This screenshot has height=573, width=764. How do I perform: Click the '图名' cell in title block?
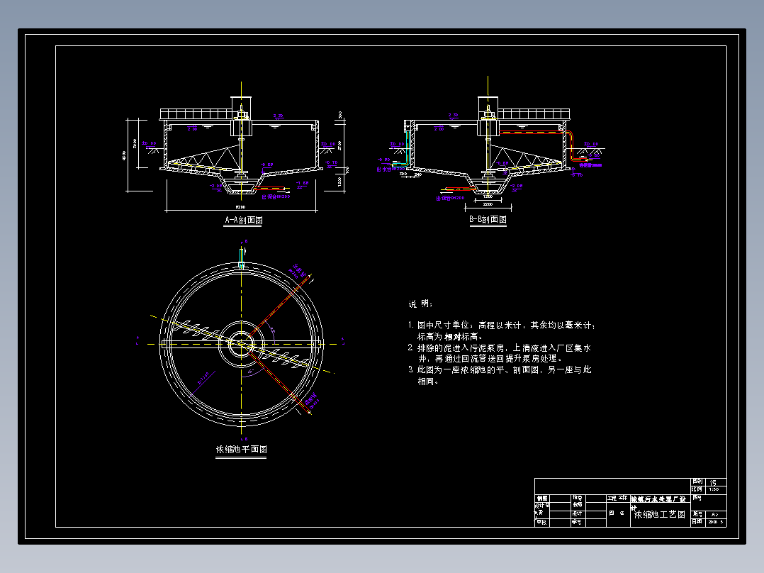coord(617,513)
